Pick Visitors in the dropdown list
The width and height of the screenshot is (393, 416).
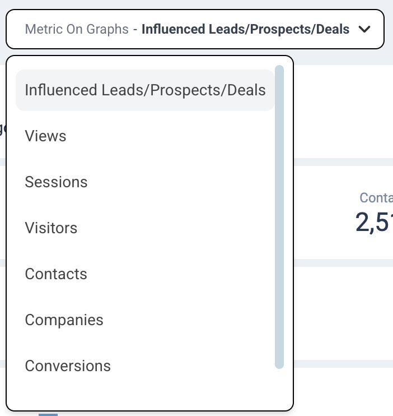click(x=52, y=228)
